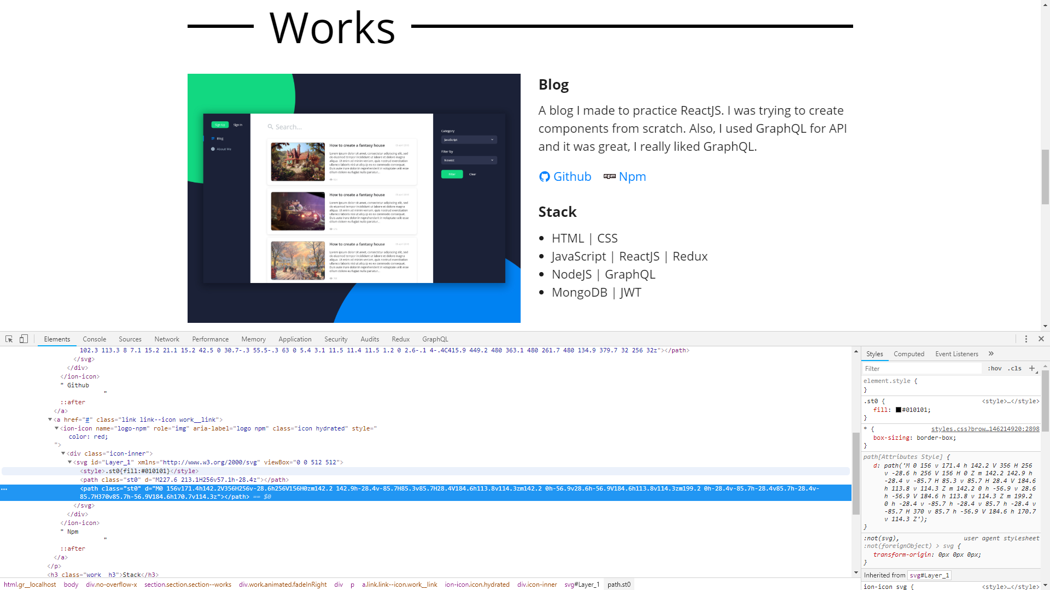Open the Redux DevTools tab

pos(401,339)
